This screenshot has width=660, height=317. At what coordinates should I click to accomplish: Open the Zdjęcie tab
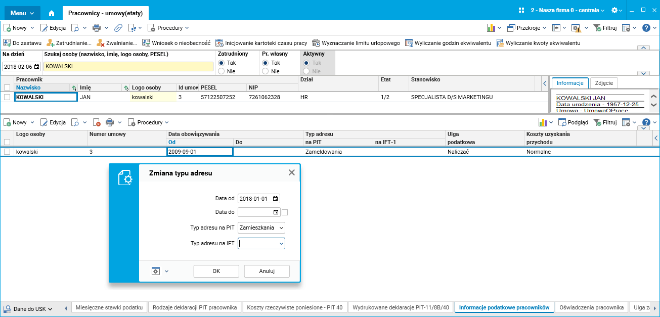coord(604,83)
